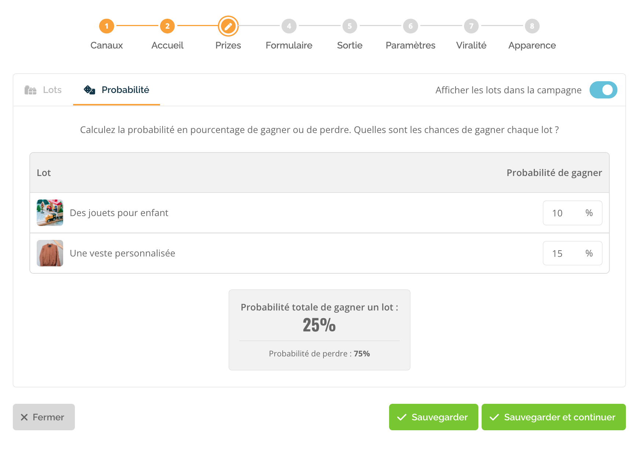The height and width of the screenshot is (449, 638).
Task: Select step 6 Paramètres circle
Action: [x=410, y=26]
